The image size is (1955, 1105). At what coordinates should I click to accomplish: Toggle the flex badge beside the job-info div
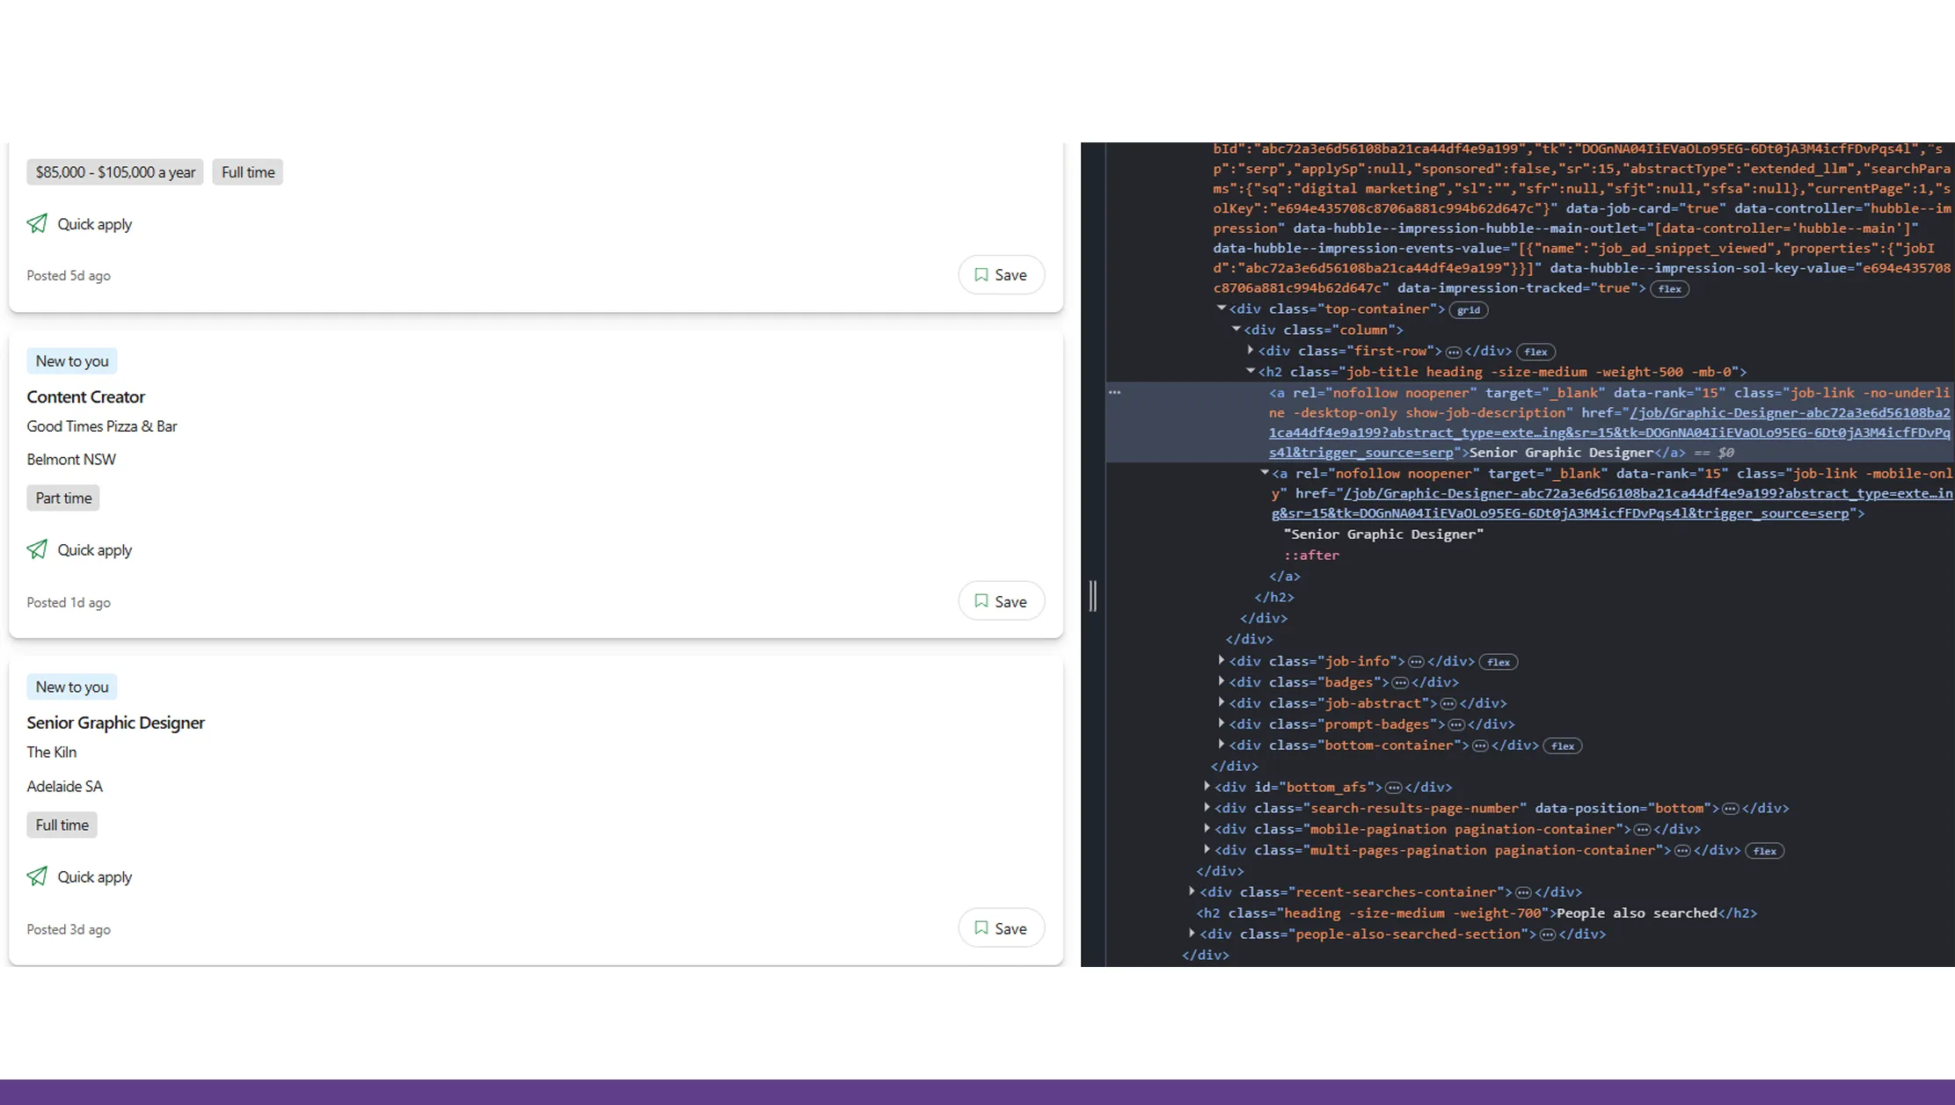[1498, 662]
